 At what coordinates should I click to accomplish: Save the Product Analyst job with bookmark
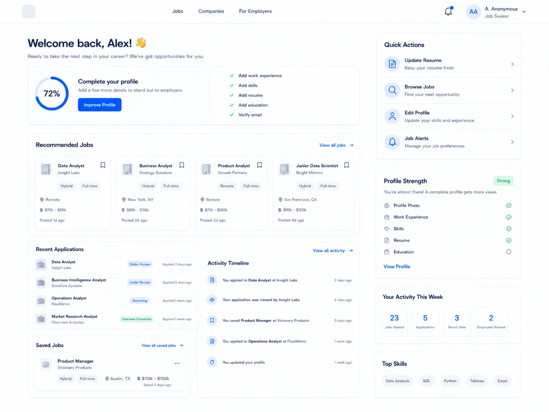260,165
